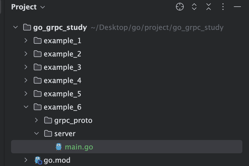Image resolution: width=249 pixels, height=166 pixels.
Task: Click the Go module icon beside go.mod
Action: (x=38, y=160)
